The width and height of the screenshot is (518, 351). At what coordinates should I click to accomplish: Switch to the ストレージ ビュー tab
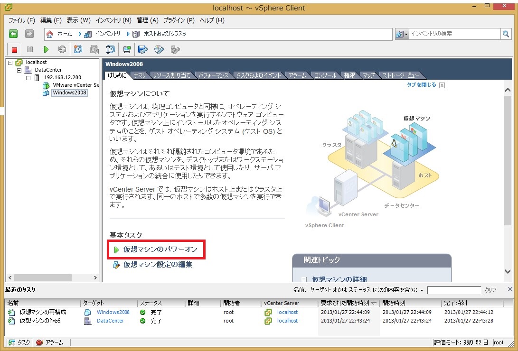tap(401, 75)
